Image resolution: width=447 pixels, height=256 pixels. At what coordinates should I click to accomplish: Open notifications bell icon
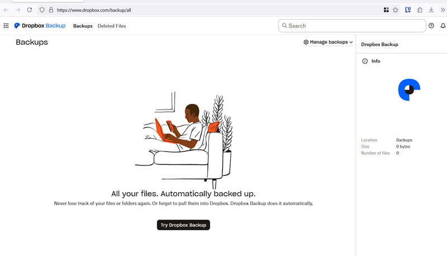click(443, 26)
